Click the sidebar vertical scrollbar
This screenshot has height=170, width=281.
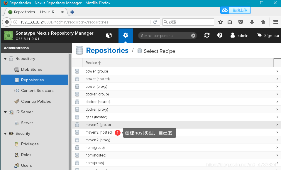coord(70,111)
